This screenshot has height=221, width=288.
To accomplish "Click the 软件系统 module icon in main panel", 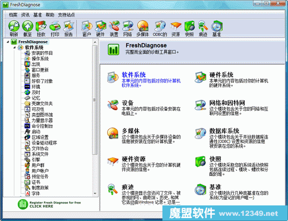I will 113,77.
